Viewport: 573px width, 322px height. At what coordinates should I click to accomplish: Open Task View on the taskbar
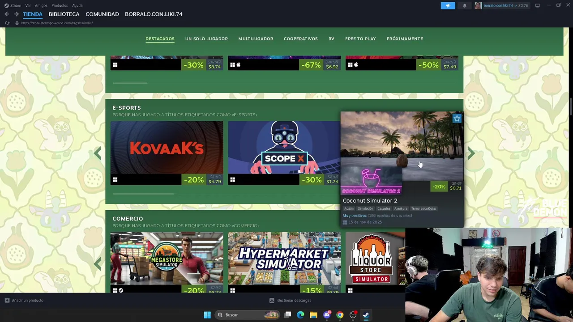pyautogui.click(x=288, y=315)
